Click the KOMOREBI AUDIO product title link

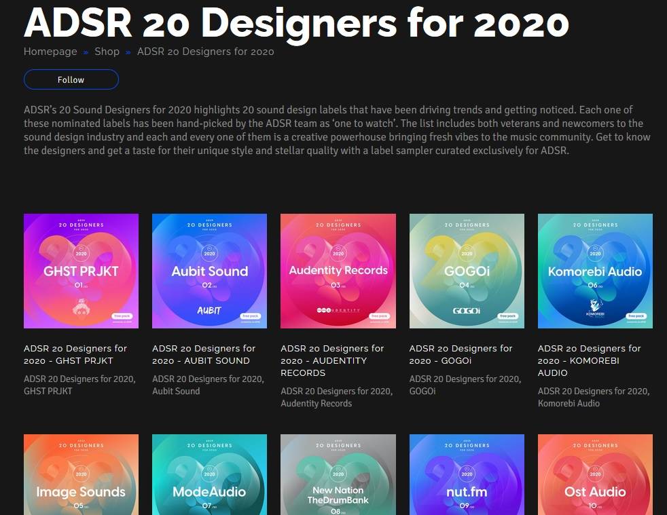[589, 360]
